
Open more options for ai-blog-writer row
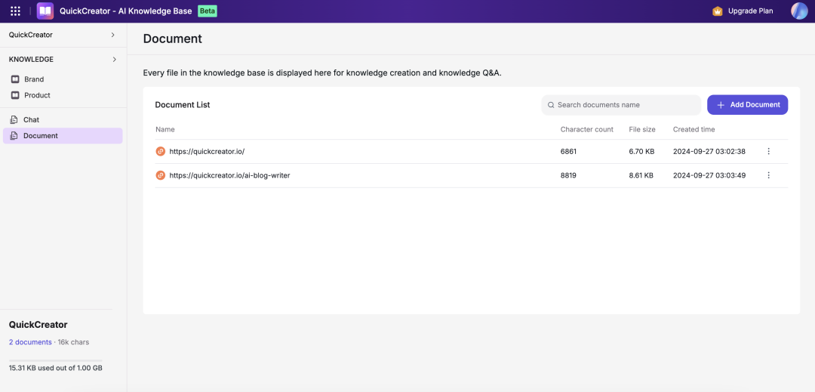[x=769, y=175]
